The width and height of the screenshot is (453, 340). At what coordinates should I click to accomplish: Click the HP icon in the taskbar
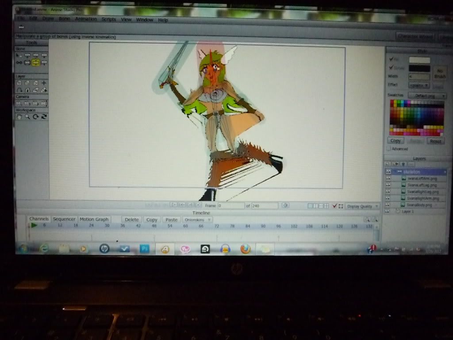[104, 249]
